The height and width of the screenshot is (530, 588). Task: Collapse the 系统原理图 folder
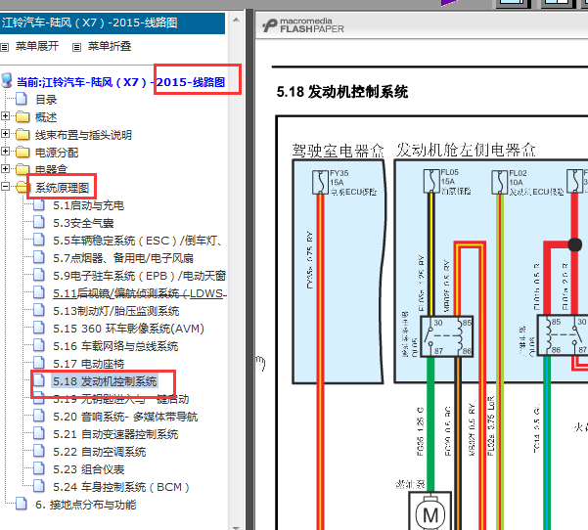coord(5,187)
